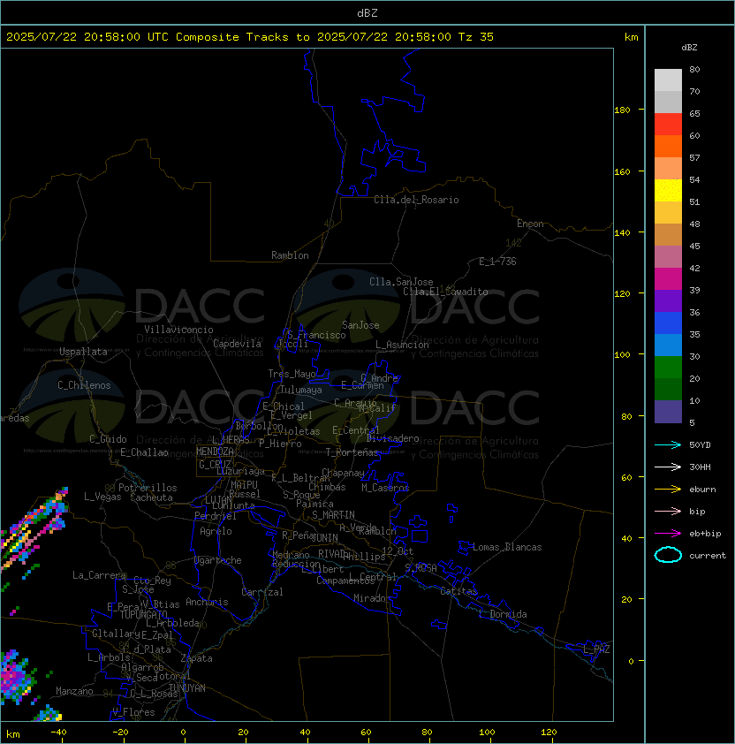Click the 'Agrelo' map label
The image size is (735, 744).
coord(216,531)
